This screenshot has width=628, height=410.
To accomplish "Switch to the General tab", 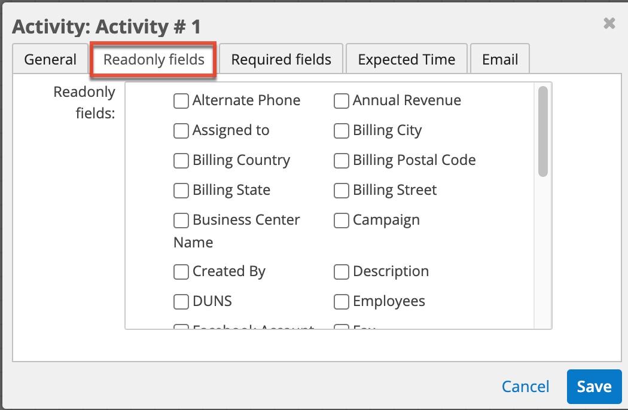I will [50, 60].
